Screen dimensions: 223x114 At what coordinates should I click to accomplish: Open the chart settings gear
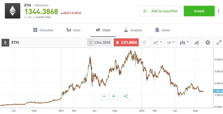[208, 43]
